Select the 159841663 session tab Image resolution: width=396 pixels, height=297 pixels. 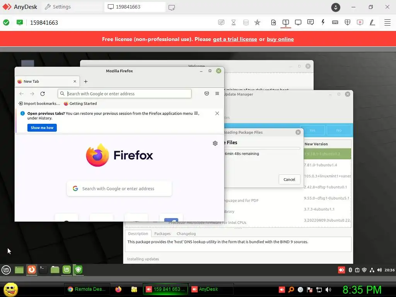(135, 7)
